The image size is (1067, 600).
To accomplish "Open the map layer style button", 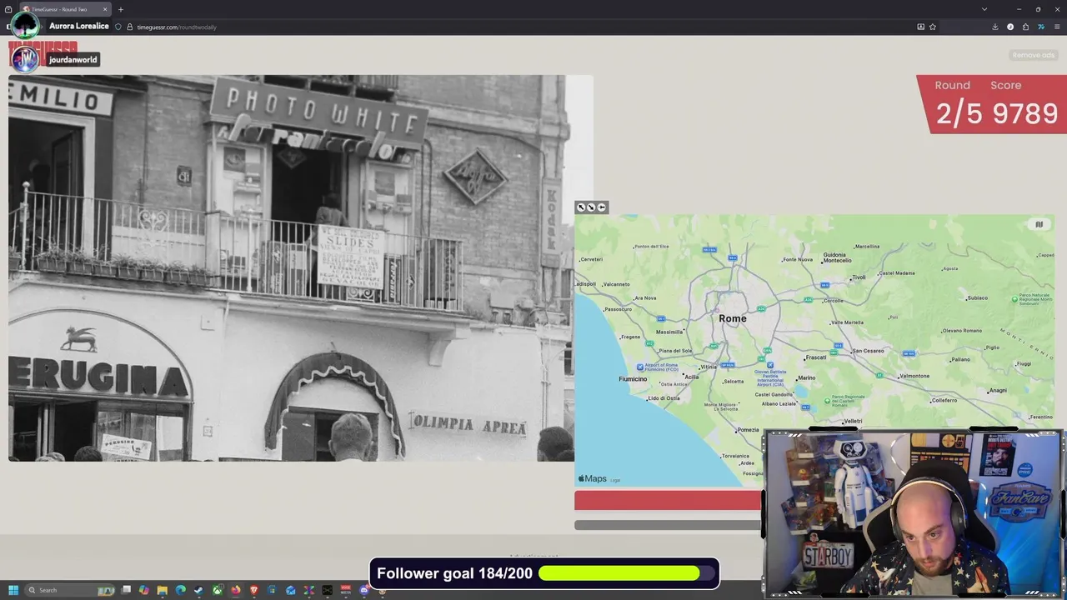I will [x=1039, y=224].
